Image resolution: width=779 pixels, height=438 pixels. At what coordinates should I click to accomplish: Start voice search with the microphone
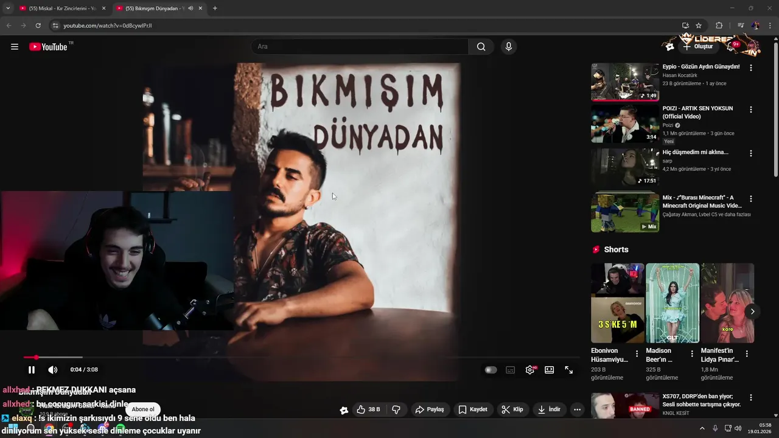[509, 47]
